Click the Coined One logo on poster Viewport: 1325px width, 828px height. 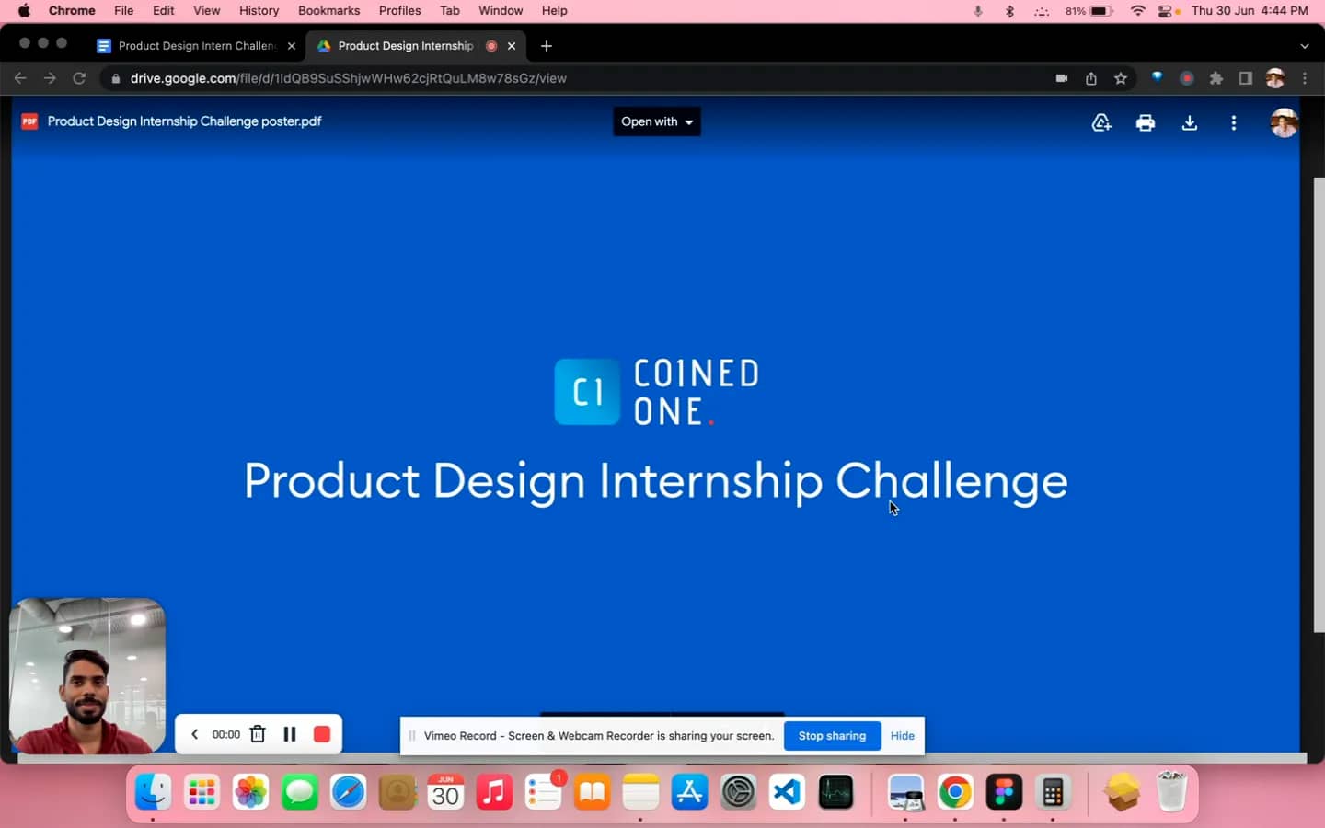coord(657,393)
